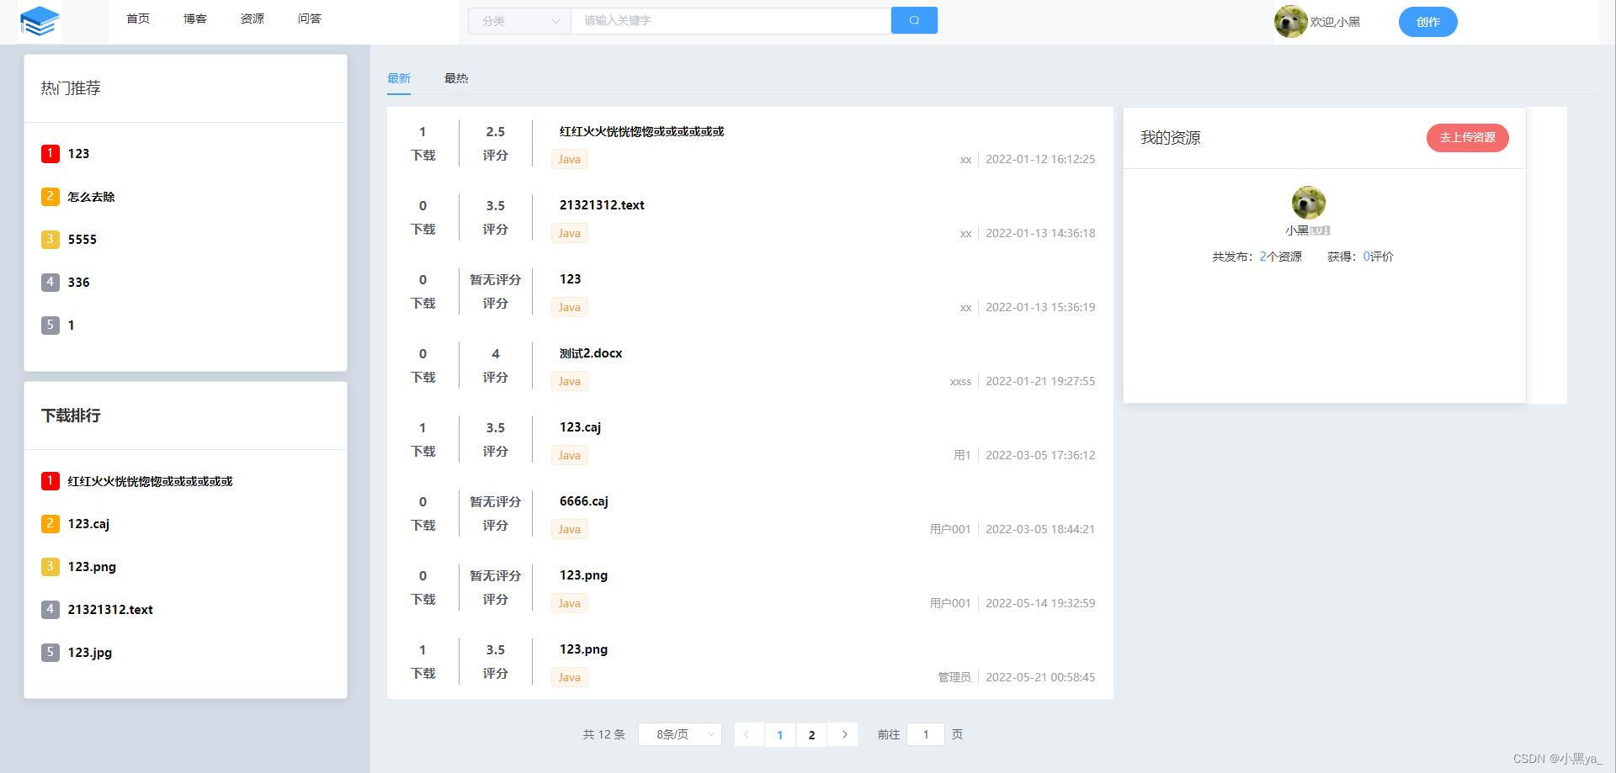Click rank badge 1 beside hot item 123
Image resolution: width=1616 pixels, height=773 pixels.
[50, 153]
